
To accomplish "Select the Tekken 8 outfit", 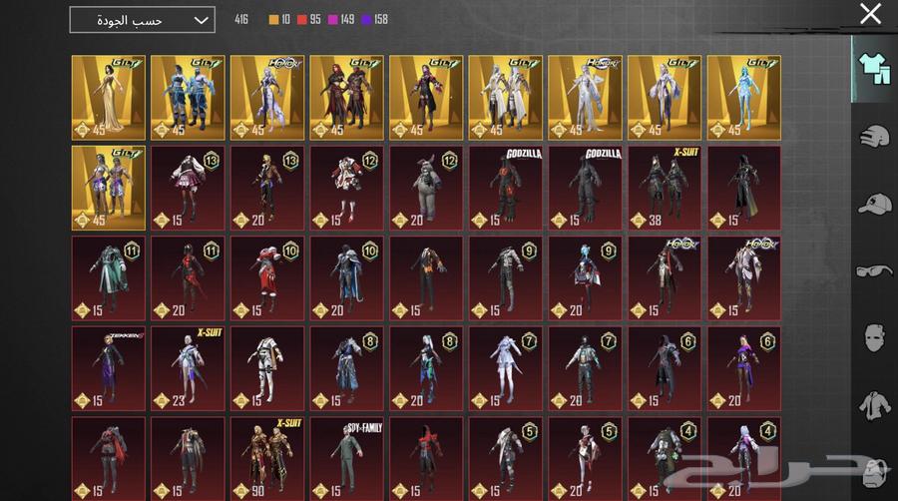I will [x=108, y=368].
